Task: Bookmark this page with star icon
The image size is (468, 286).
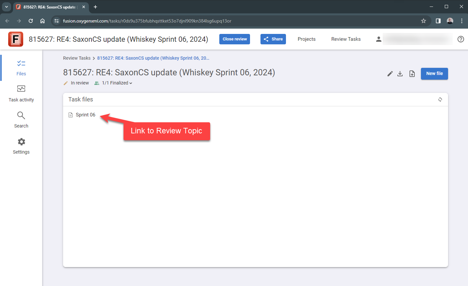Action: pyautogui.click(x=424, y=21)
